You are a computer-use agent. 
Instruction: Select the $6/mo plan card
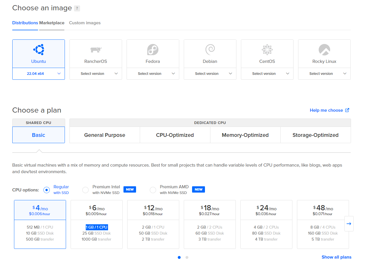tap(97, 224)
